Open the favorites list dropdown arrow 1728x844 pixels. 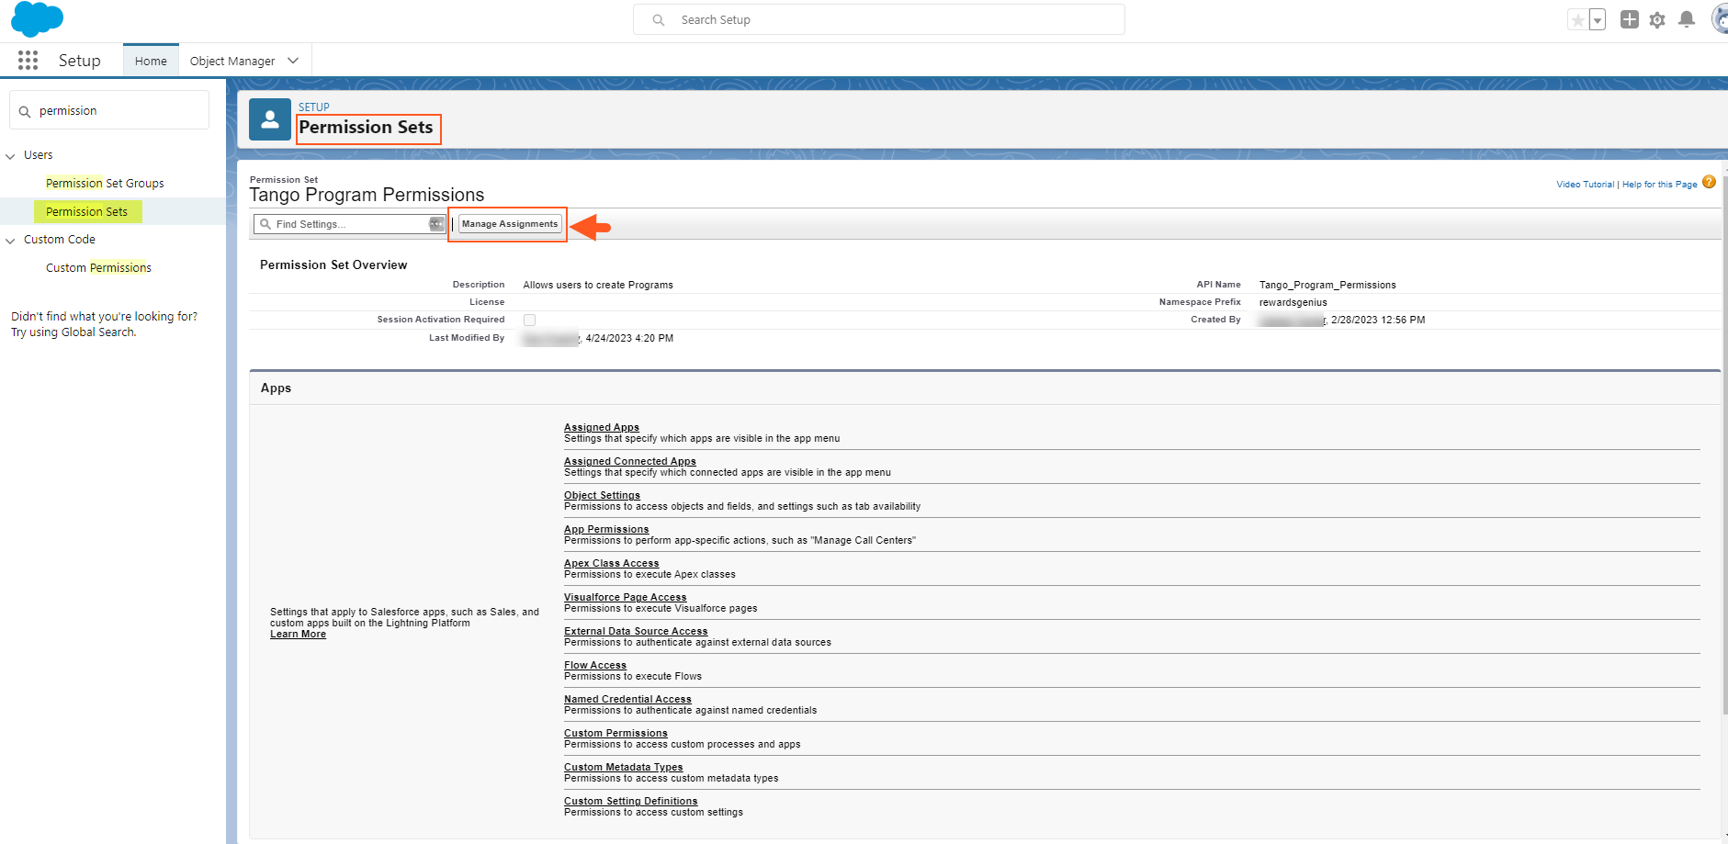(x=1598, y=19)
